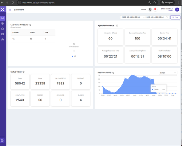Open calendar icon in date range picker
Image resolution: width=182 pixels, height=146 pixels.
click(167, 17)
